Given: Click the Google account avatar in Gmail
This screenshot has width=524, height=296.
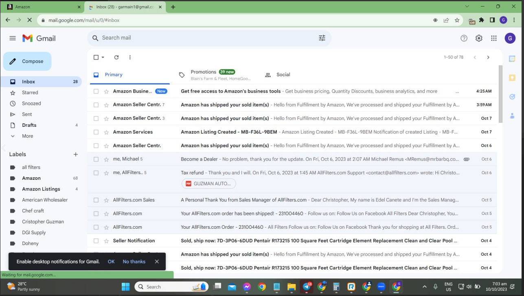Looking at the screenshot, I should pyautogui.click(x=510, y=38).
